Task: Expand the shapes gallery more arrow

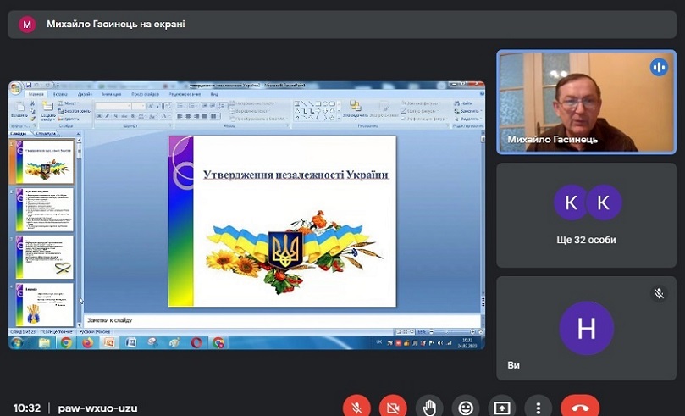Action: [339, 119]
